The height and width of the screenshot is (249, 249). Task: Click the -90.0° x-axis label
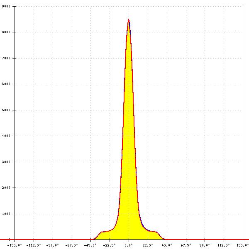53,245
